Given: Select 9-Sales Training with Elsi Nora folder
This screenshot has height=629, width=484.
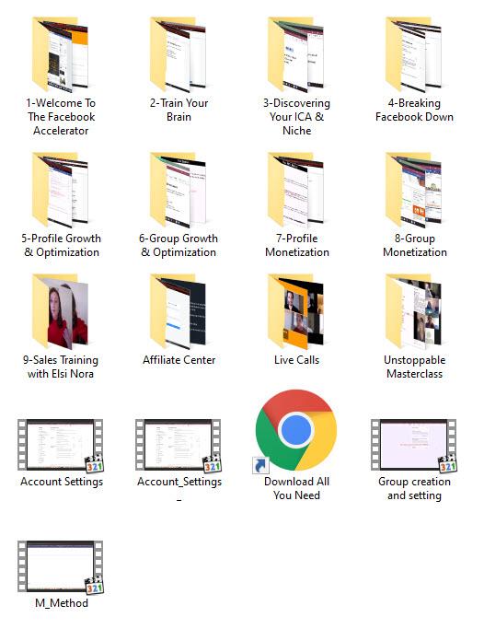Looking at the screenshot, I should (60, 311).
